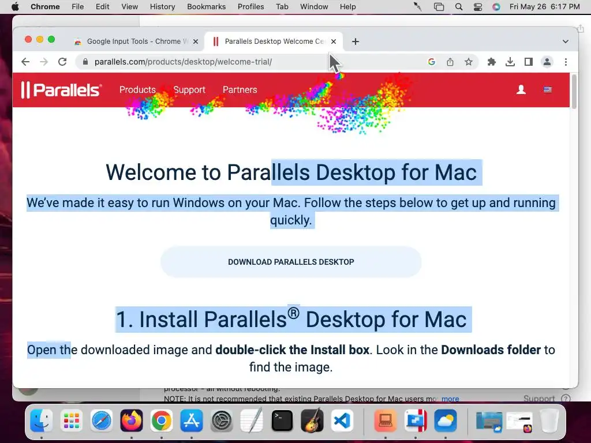Click the page vertical scrollbar
591x443 pixels.
[574, 92]
